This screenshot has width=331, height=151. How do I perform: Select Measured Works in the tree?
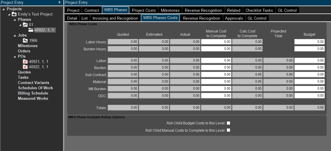[33, 98]
